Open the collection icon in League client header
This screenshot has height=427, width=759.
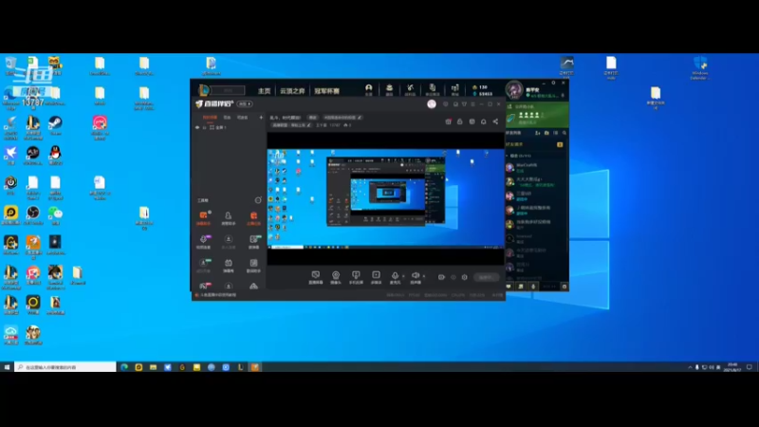[x=389, y=89]
